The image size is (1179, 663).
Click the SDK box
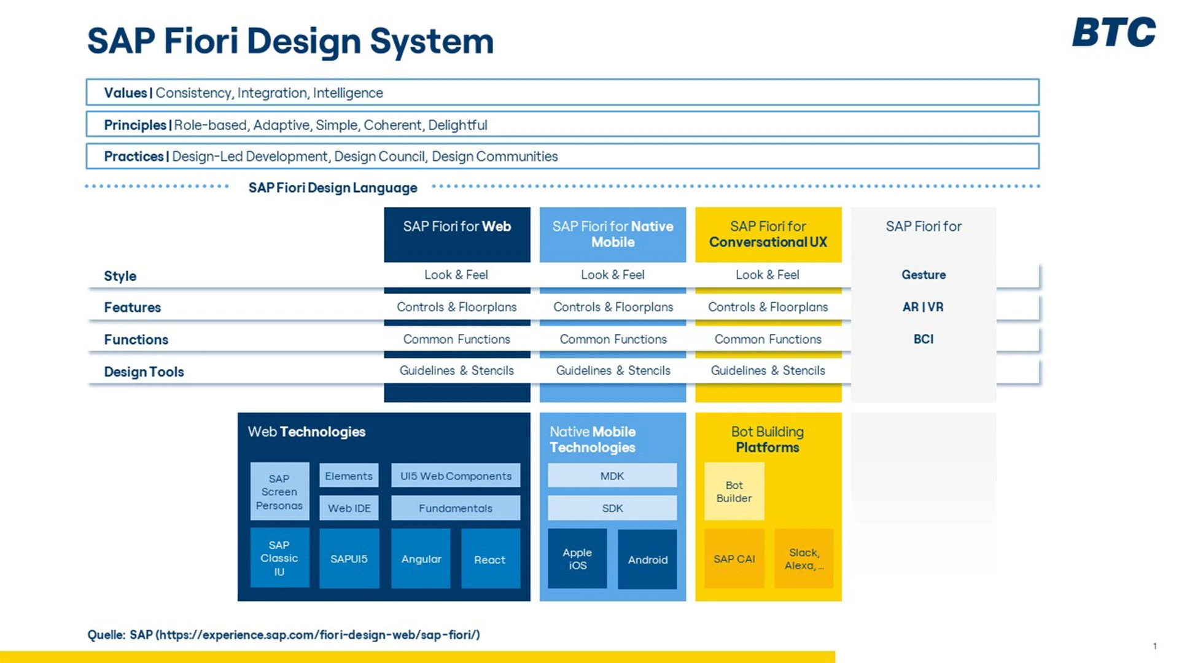pos(612,508)
